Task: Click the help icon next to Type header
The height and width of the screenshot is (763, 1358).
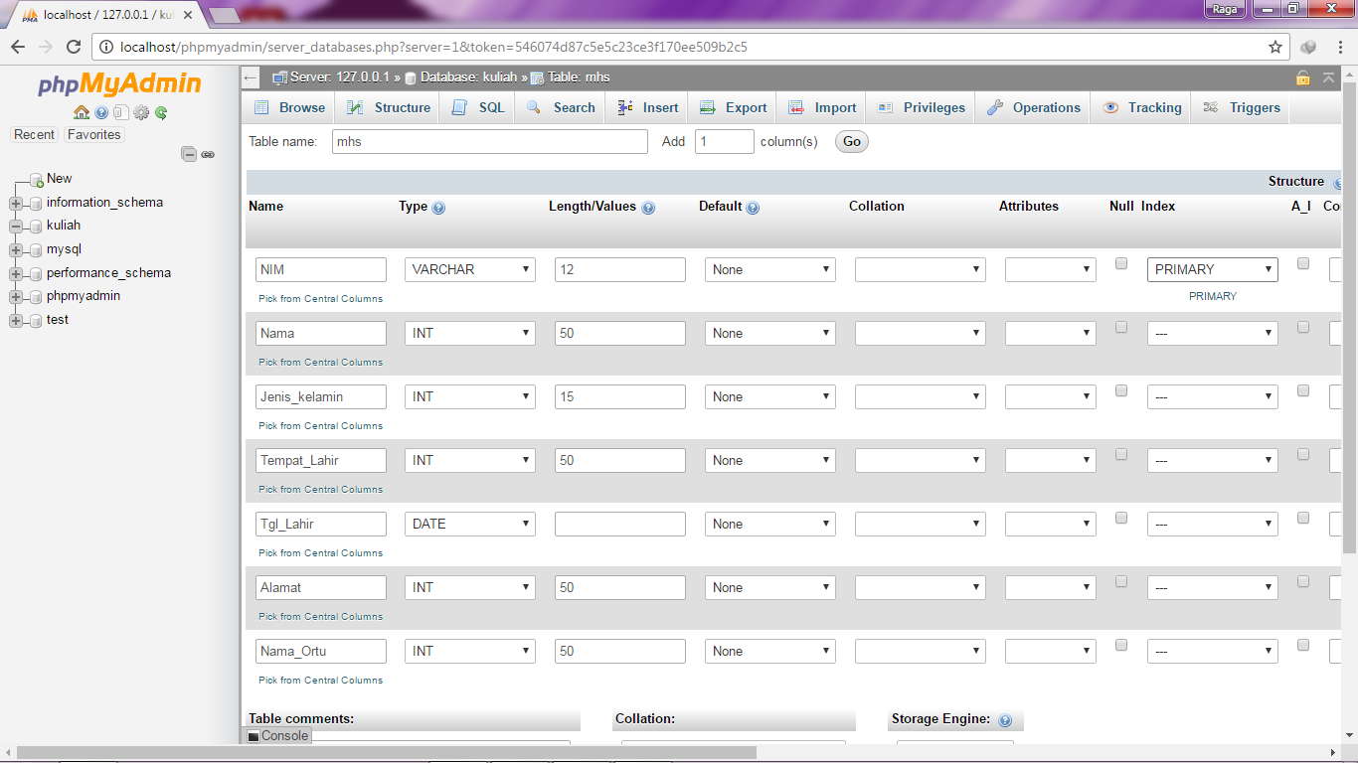Action: coord(438,208)
